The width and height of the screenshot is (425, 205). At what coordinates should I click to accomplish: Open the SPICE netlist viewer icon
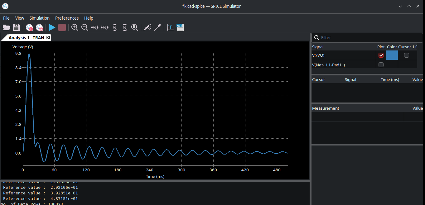pos(180,27)
